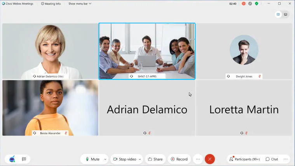Image resolution: width=295 pixels, height=166 pixels.
Task: Turn on closed captions icon
Action: 24,159
